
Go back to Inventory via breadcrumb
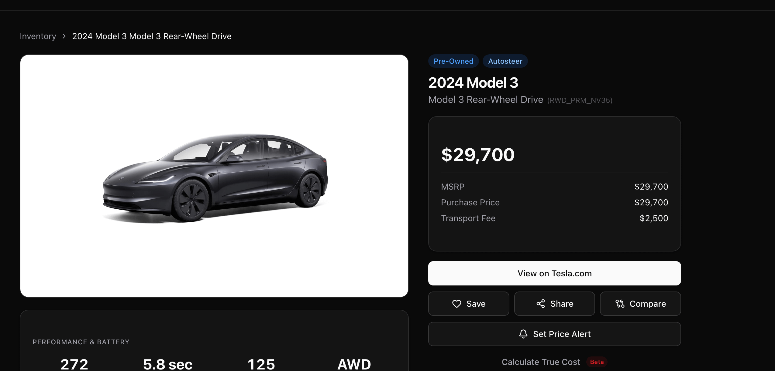[x=38, y=36]
